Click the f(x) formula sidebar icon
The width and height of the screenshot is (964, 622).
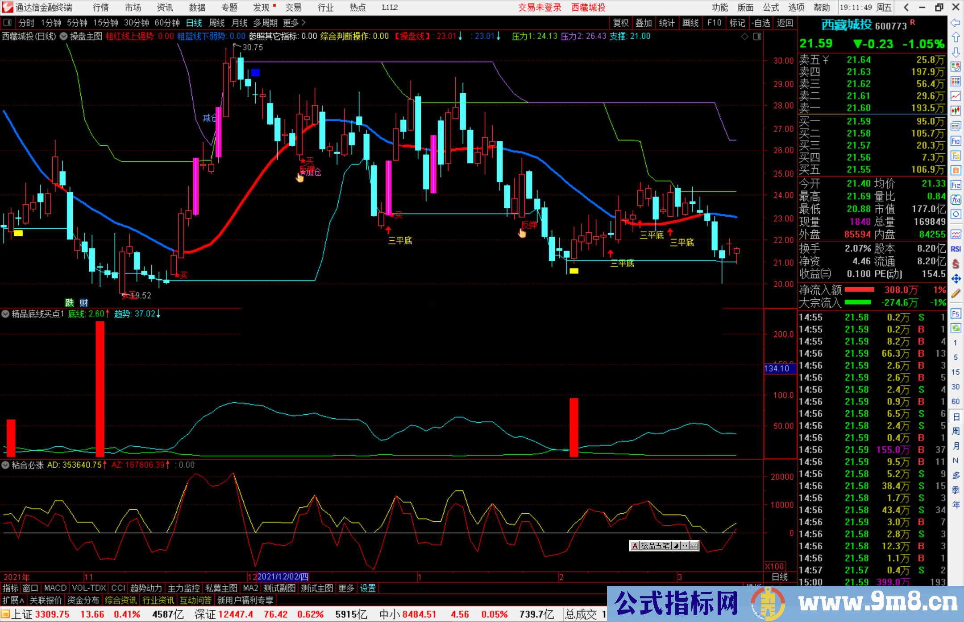(x=956, y=200)
